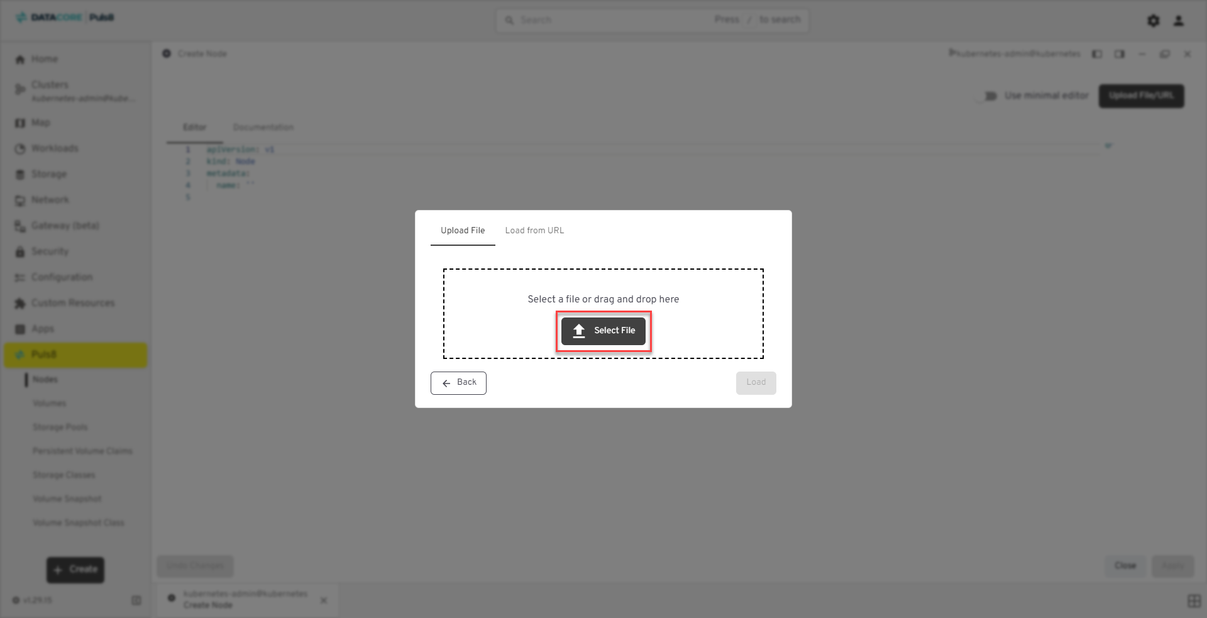Click the Home icon in sidebar
The height and width of the screenshot is (618, 1207).
[x=20, y=59]
